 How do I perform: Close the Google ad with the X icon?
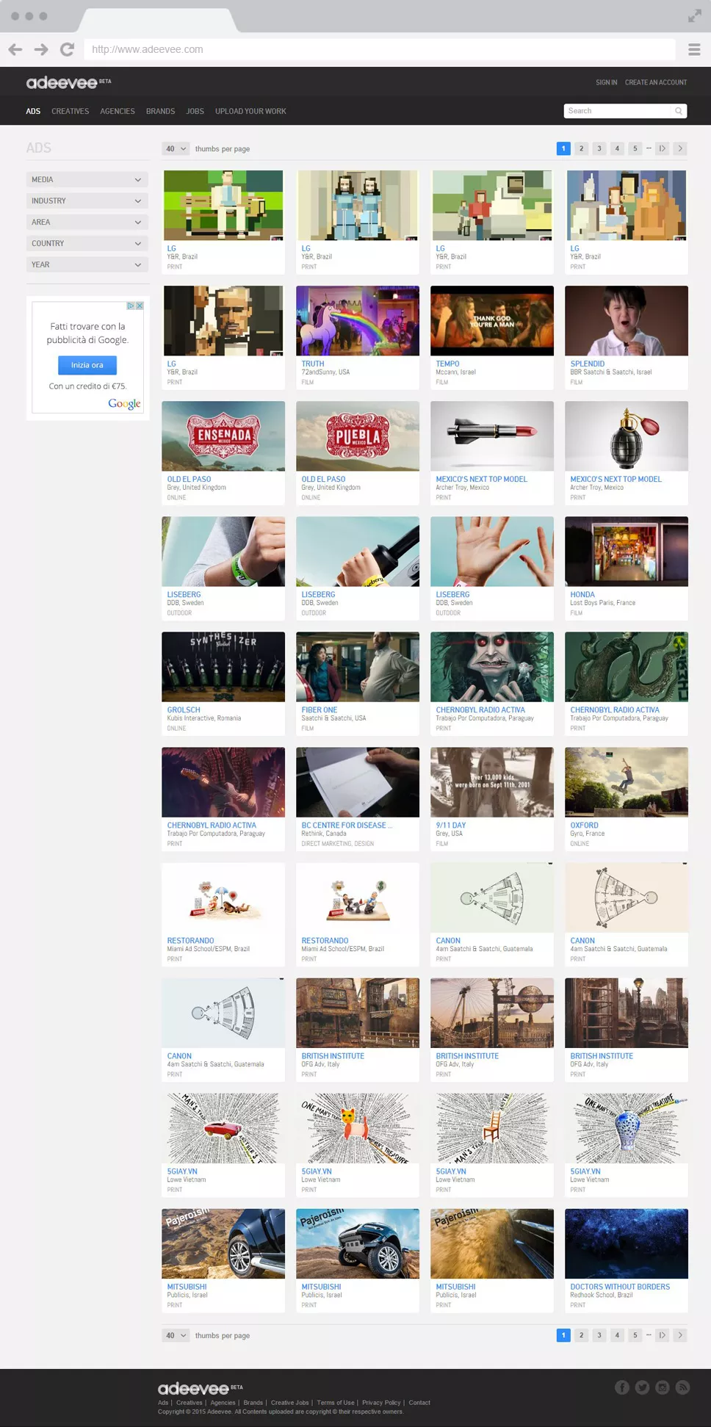(x=140, y=306)
